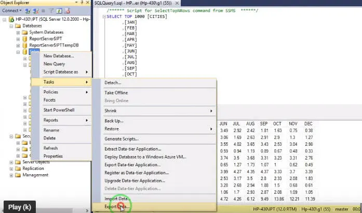The image size is (362, 213).
Task: Choose Start PowerShell
Action: [x=61, y=110]
